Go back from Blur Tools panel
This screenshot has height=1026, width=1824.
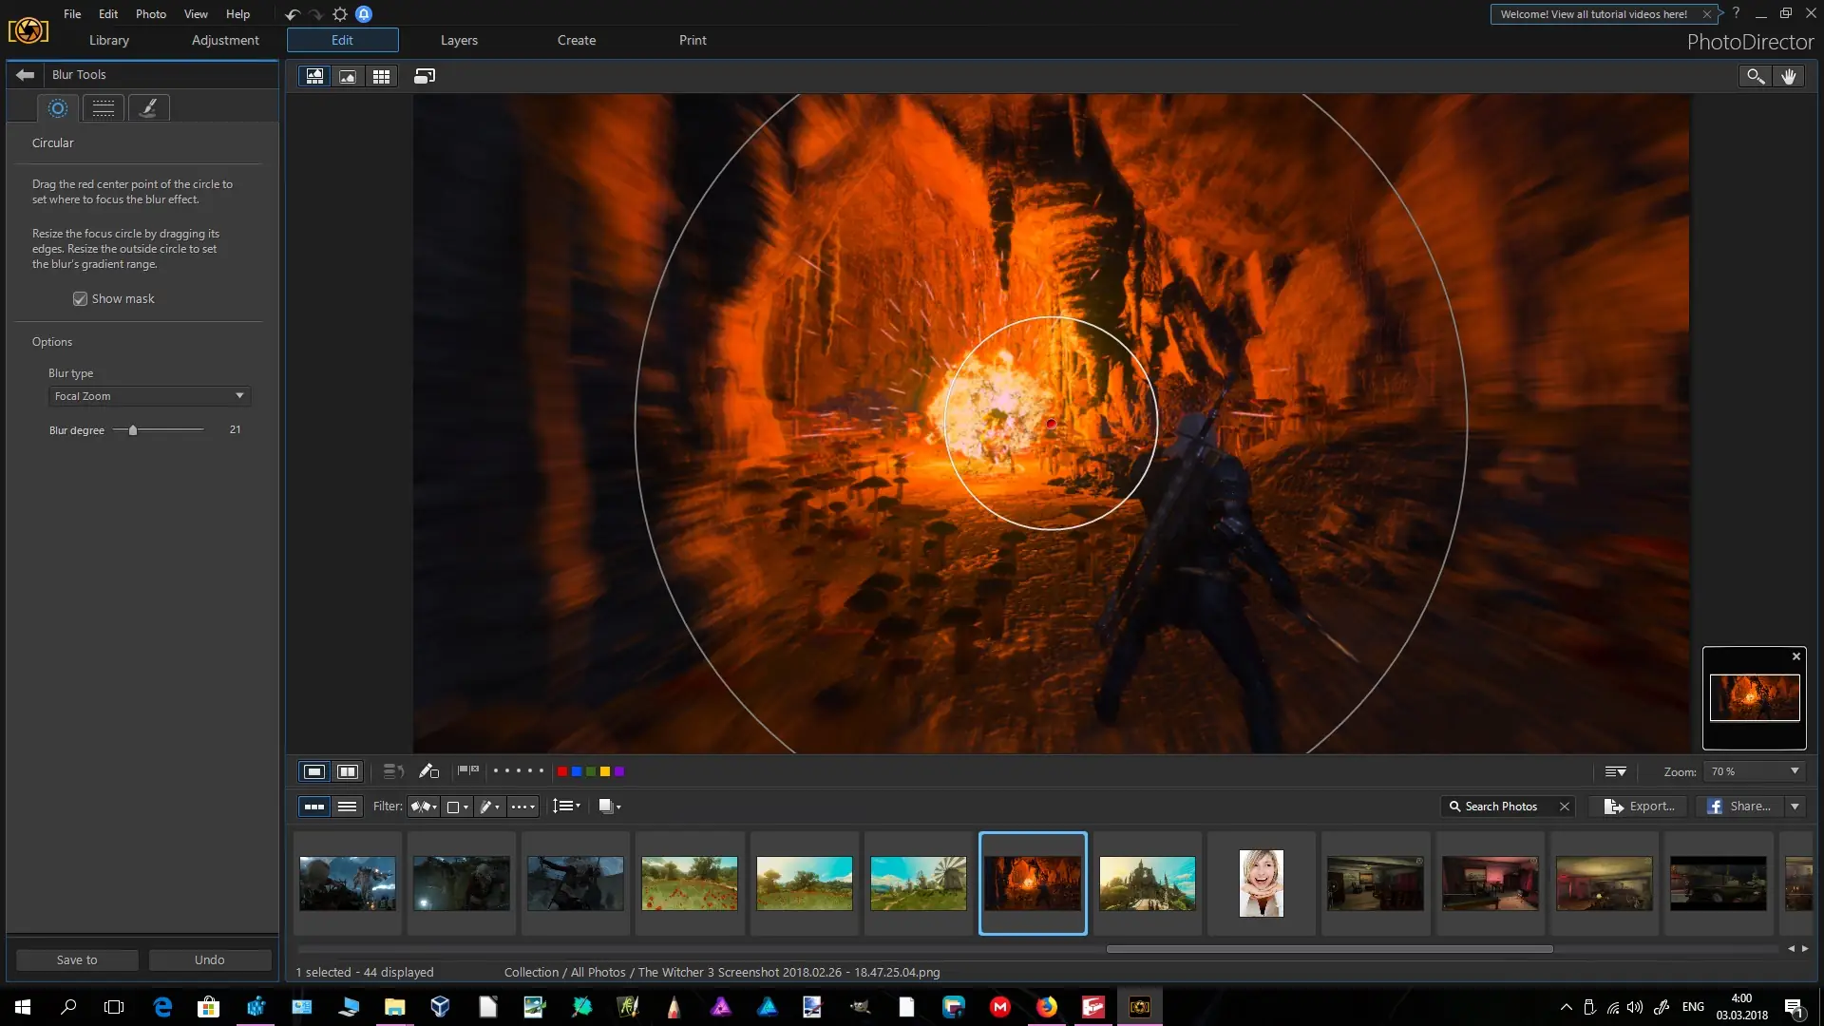pos(25,75)
